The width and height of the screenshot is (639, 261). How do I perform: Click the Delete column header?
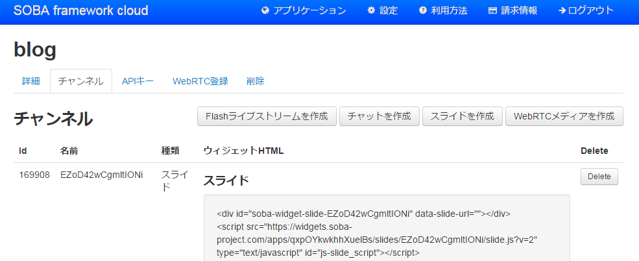click(x=594, y=151)
